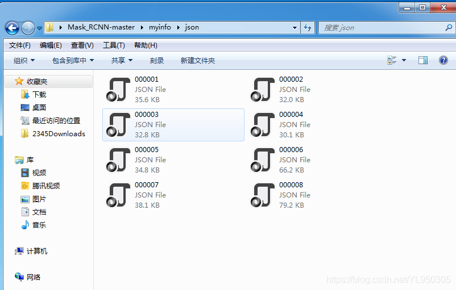The image size is (456, 290).
Task: Expand the arrow before json in path
Action: pyautogui.click(x=179, y=27)
